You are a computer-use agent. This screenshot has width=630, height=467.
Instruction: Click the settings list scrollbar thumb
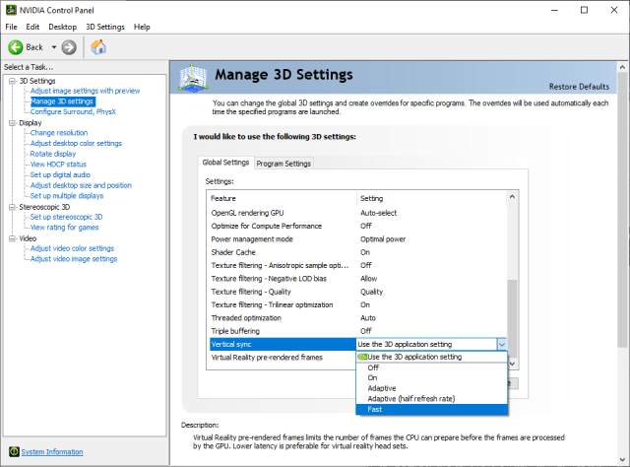point(512,318)
